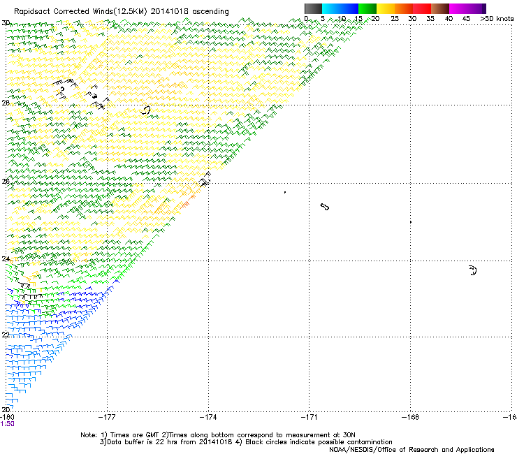Click the '35' value on the color legend
Screen dimensions: 517x454
tap(430, 19)
